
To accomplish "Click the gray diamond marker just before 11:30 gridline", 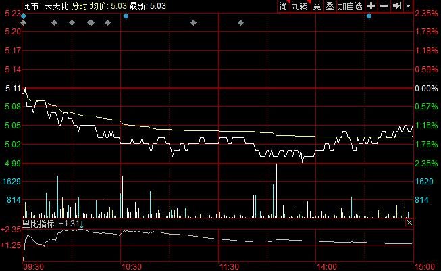I will point(194,22).
